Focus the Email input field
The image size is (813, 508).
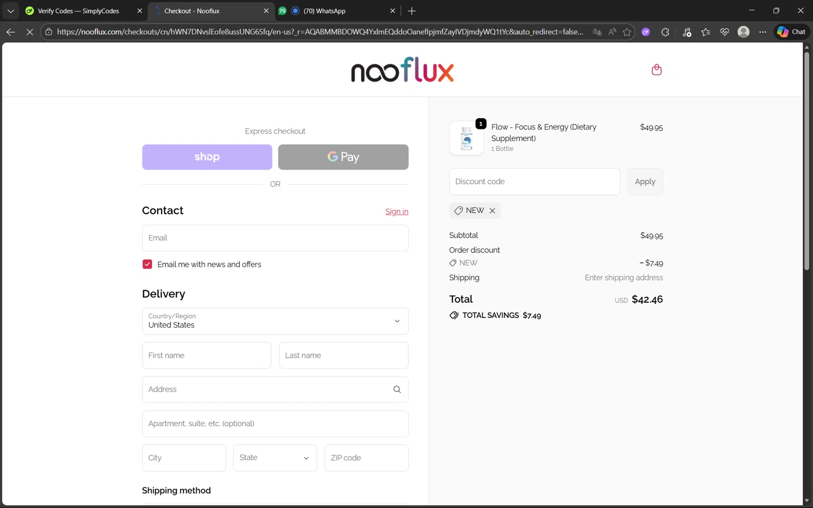275,238
